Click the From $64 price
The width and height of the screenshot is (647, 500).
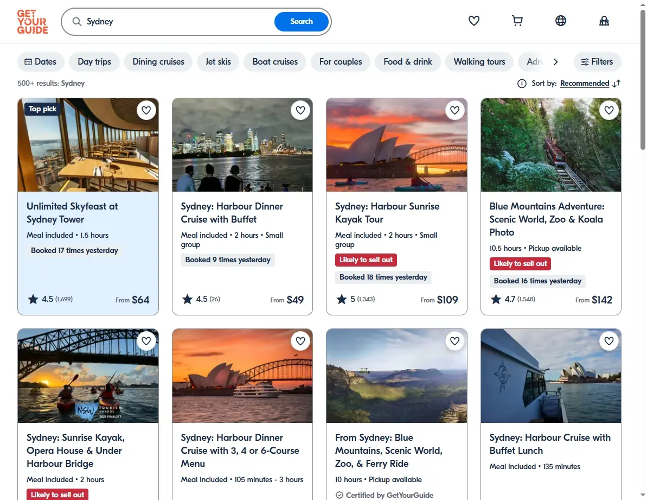(x=132, y=300)
